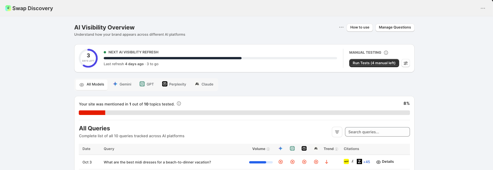Click the Volume column header

pos(259,149)
